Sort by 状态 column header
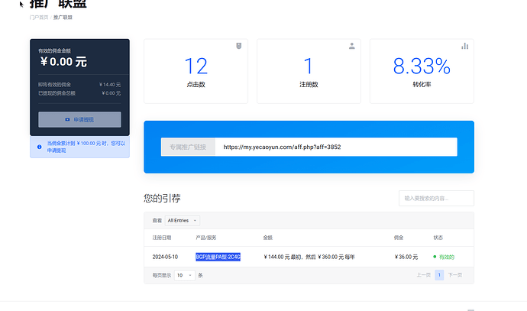Viewport: 527px width, 311px height. pyautogui.click(x=438, y=238)
